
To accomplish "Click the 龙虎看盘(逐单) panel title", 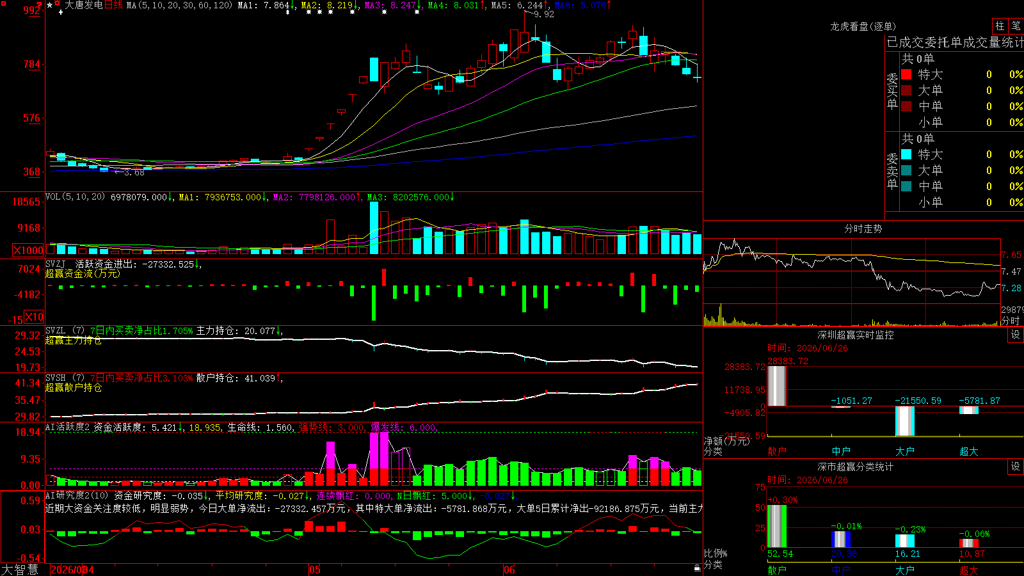I will (863, 26).
